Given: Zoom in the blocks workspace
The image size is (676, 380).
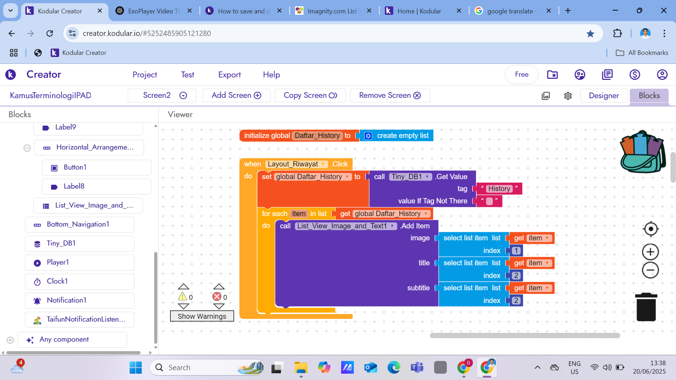Looking at the screenshot, I should tap(650, 252).
